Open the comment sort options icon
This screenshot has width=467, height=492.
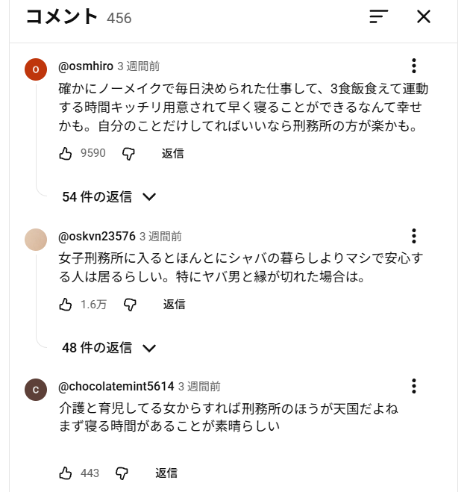point(378,16)
